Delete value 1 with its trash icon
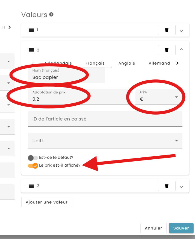 (x=167, y=30)
